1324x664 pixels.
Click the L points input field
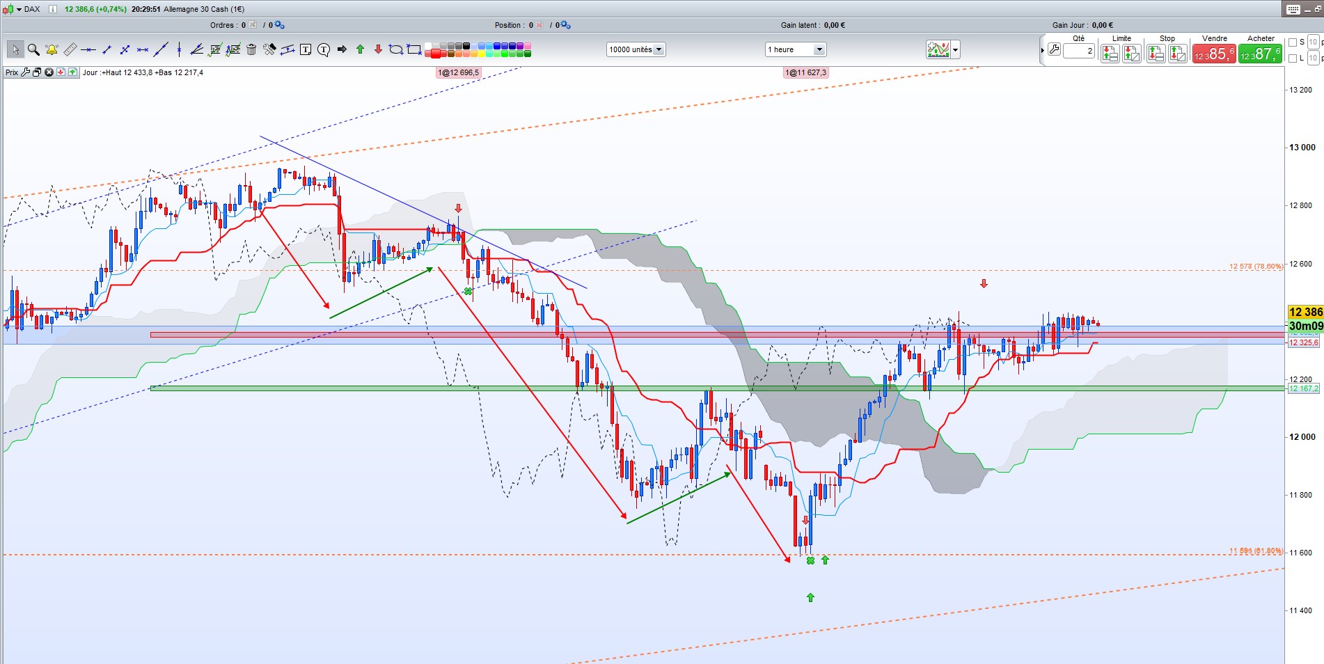tap(1314, 58)
